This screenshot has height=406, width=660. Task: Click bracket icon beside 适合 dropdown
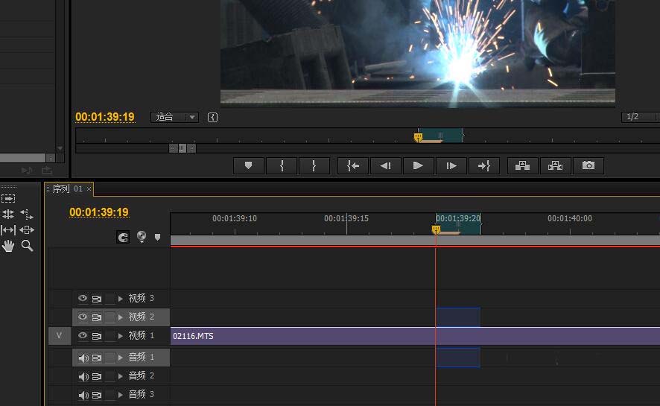212,118
